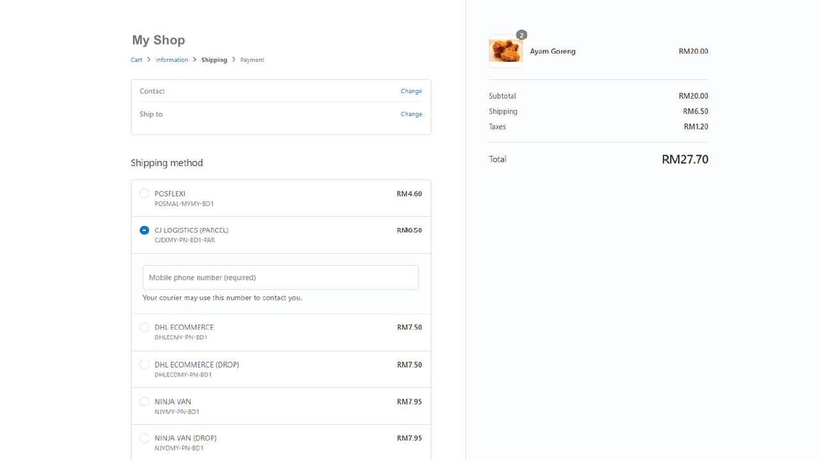Select NINJA VAN (DROP) radio button
Image resolution: width=819 pixels, height=460 pixels.
(145, 438)
